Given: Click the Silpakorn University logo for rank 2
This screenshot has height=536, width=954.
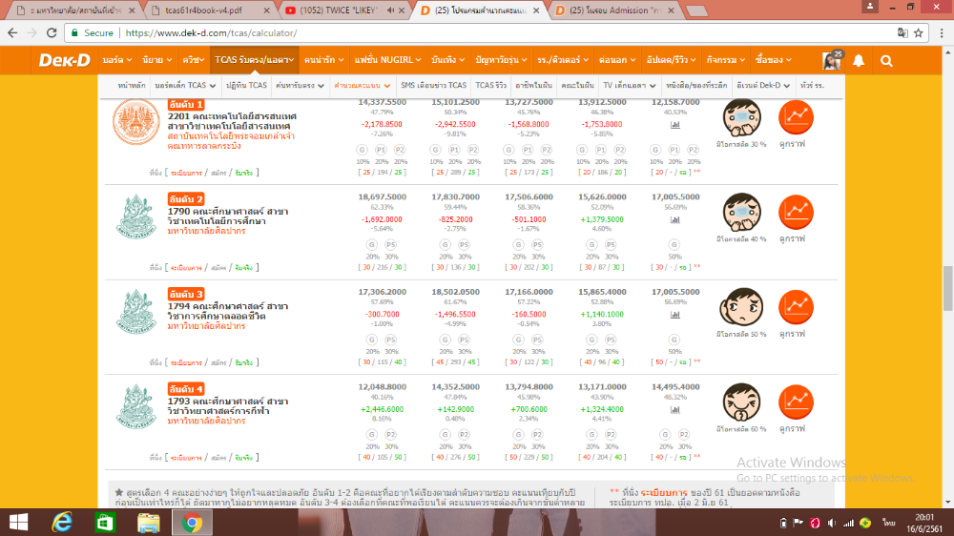Looking at the screenshot, I should (x=132, y=219).
